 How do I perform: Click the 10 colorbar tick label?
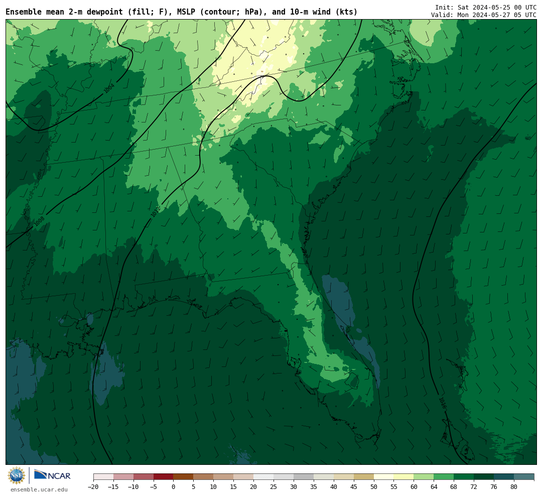[213, 487]
